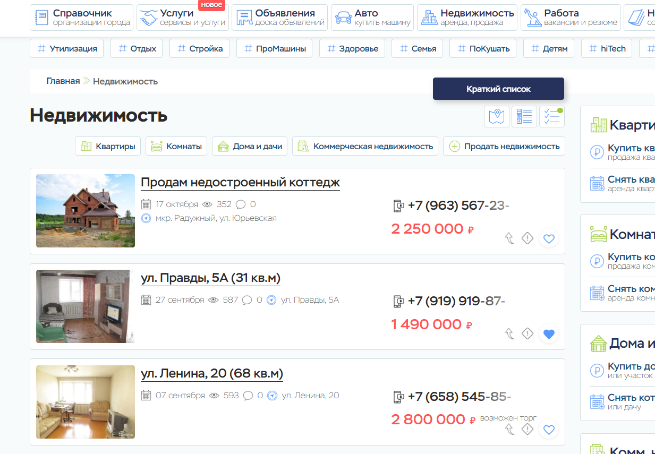The image size is (655, 454).
Task: Switch to detailed list view with photos
Action: point(524,116)
